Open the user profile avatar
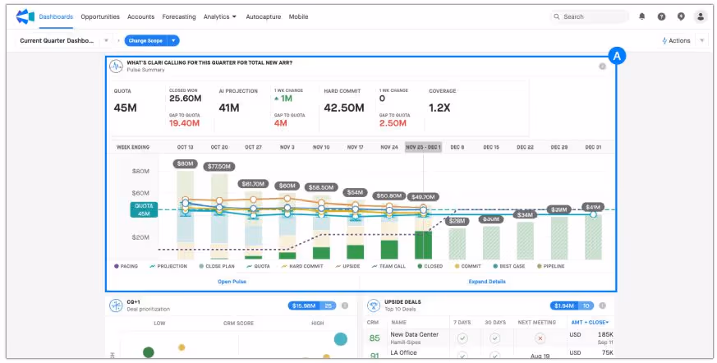 pos(701,17)
